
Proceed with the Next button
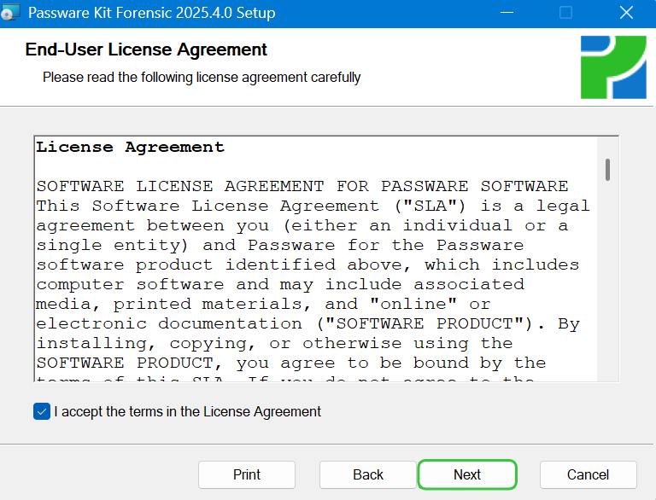point(467,474)
